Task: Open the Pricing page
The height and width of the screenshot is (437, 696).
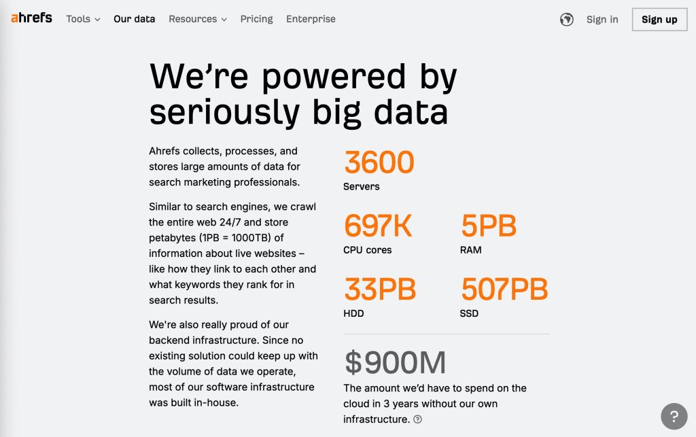Action: tap(256, 19)
